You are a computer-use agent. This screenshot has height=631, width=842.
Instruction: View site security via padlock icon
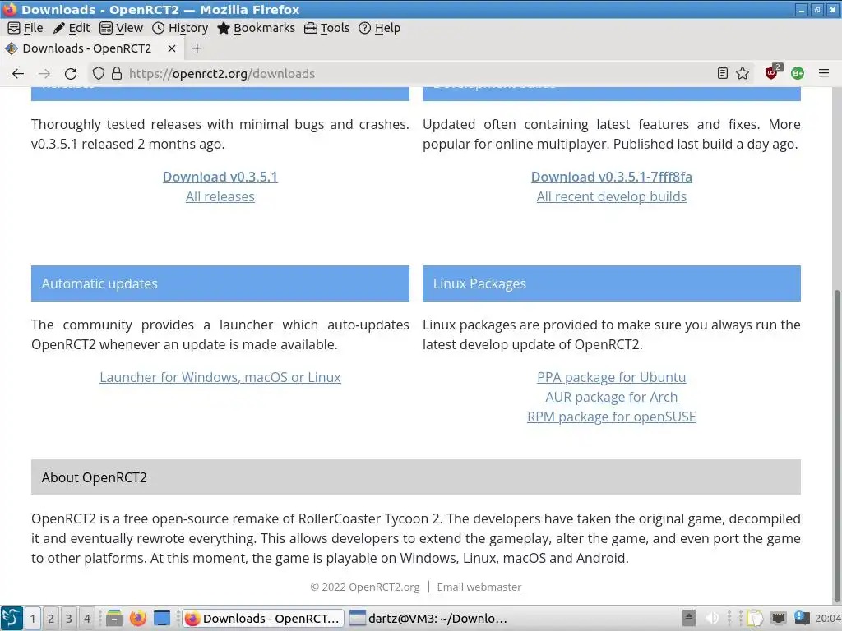point(117,73)
